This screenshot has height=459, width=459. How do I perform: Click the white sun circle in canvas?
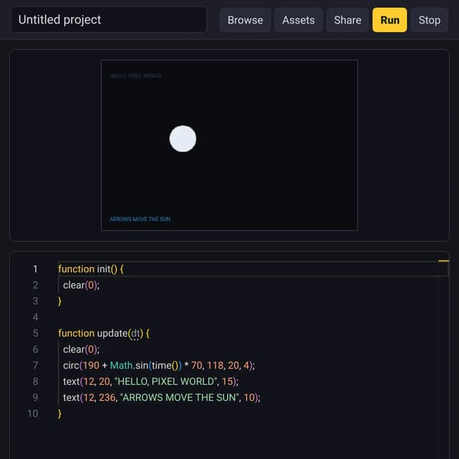183,138
